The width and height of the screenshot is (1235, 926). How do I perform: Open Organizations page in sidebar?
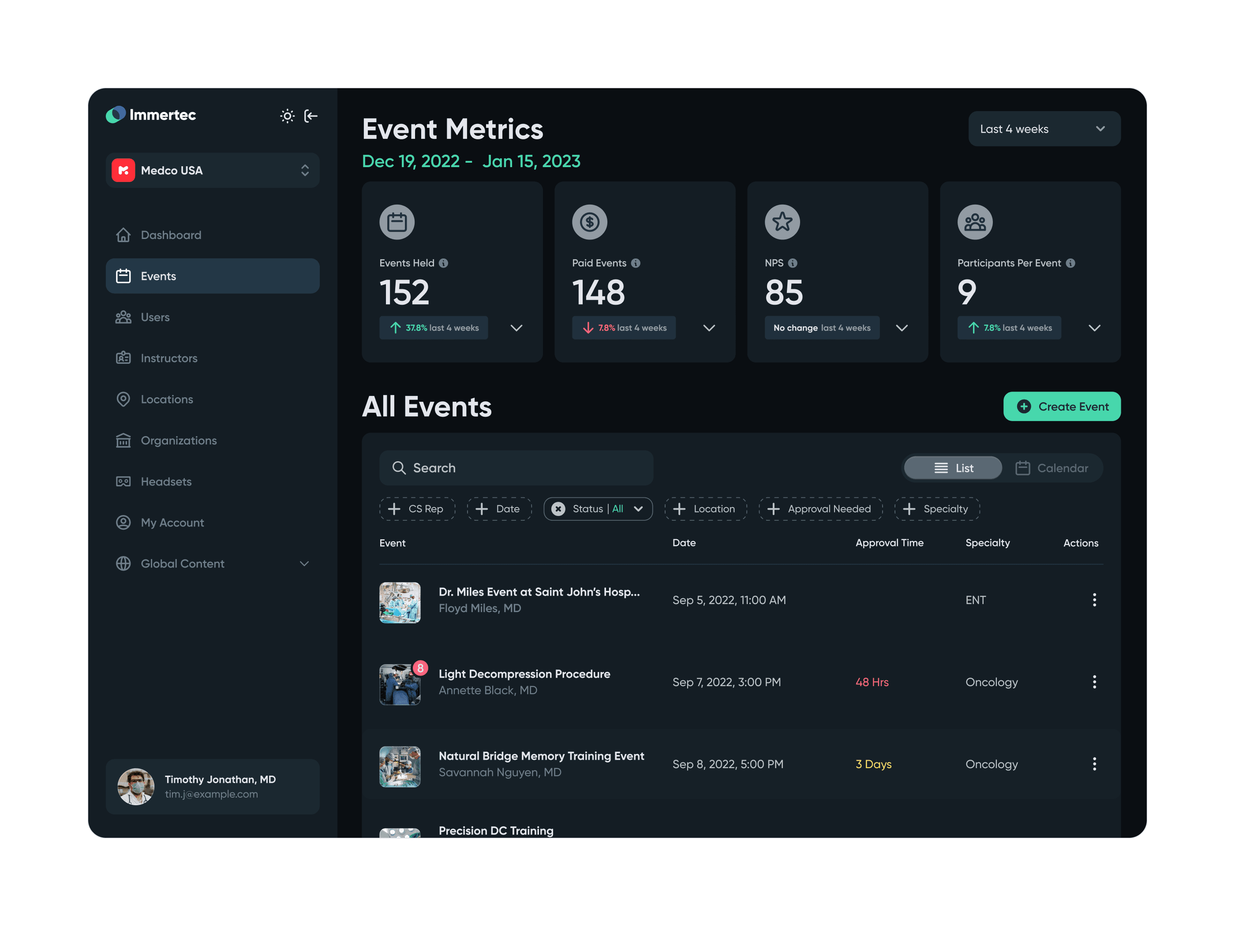point(213,441)
